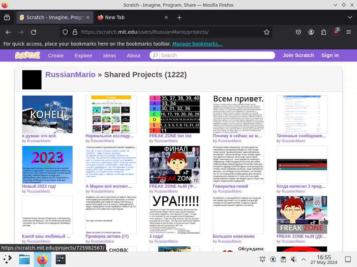Viewport: 357px width, 267px height.
Task: Open 'Когда написал 3 пред...' link
Action: (x=301, y=186)
